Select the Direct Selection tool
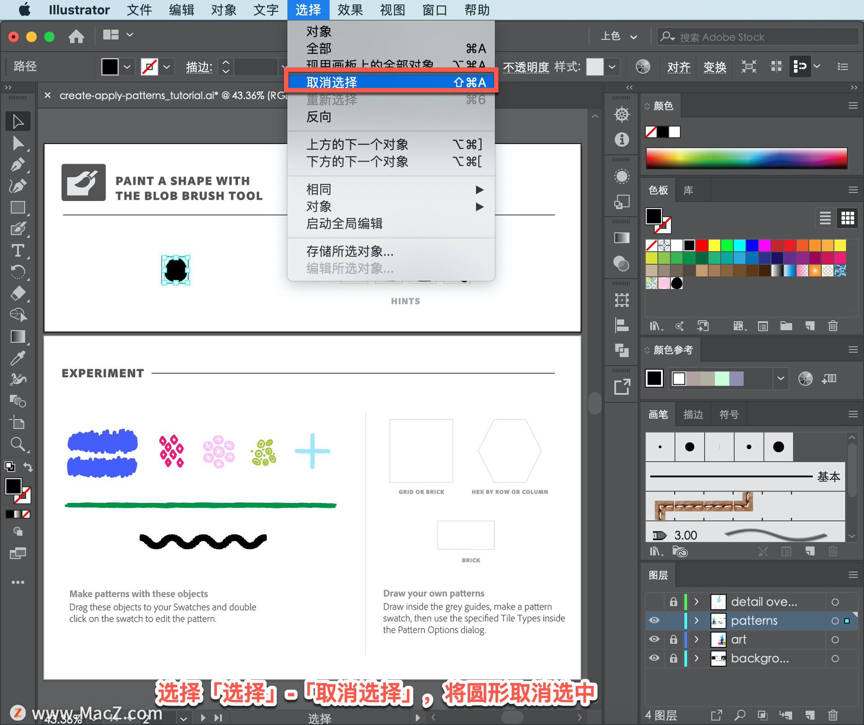 [x=18, y=143]
